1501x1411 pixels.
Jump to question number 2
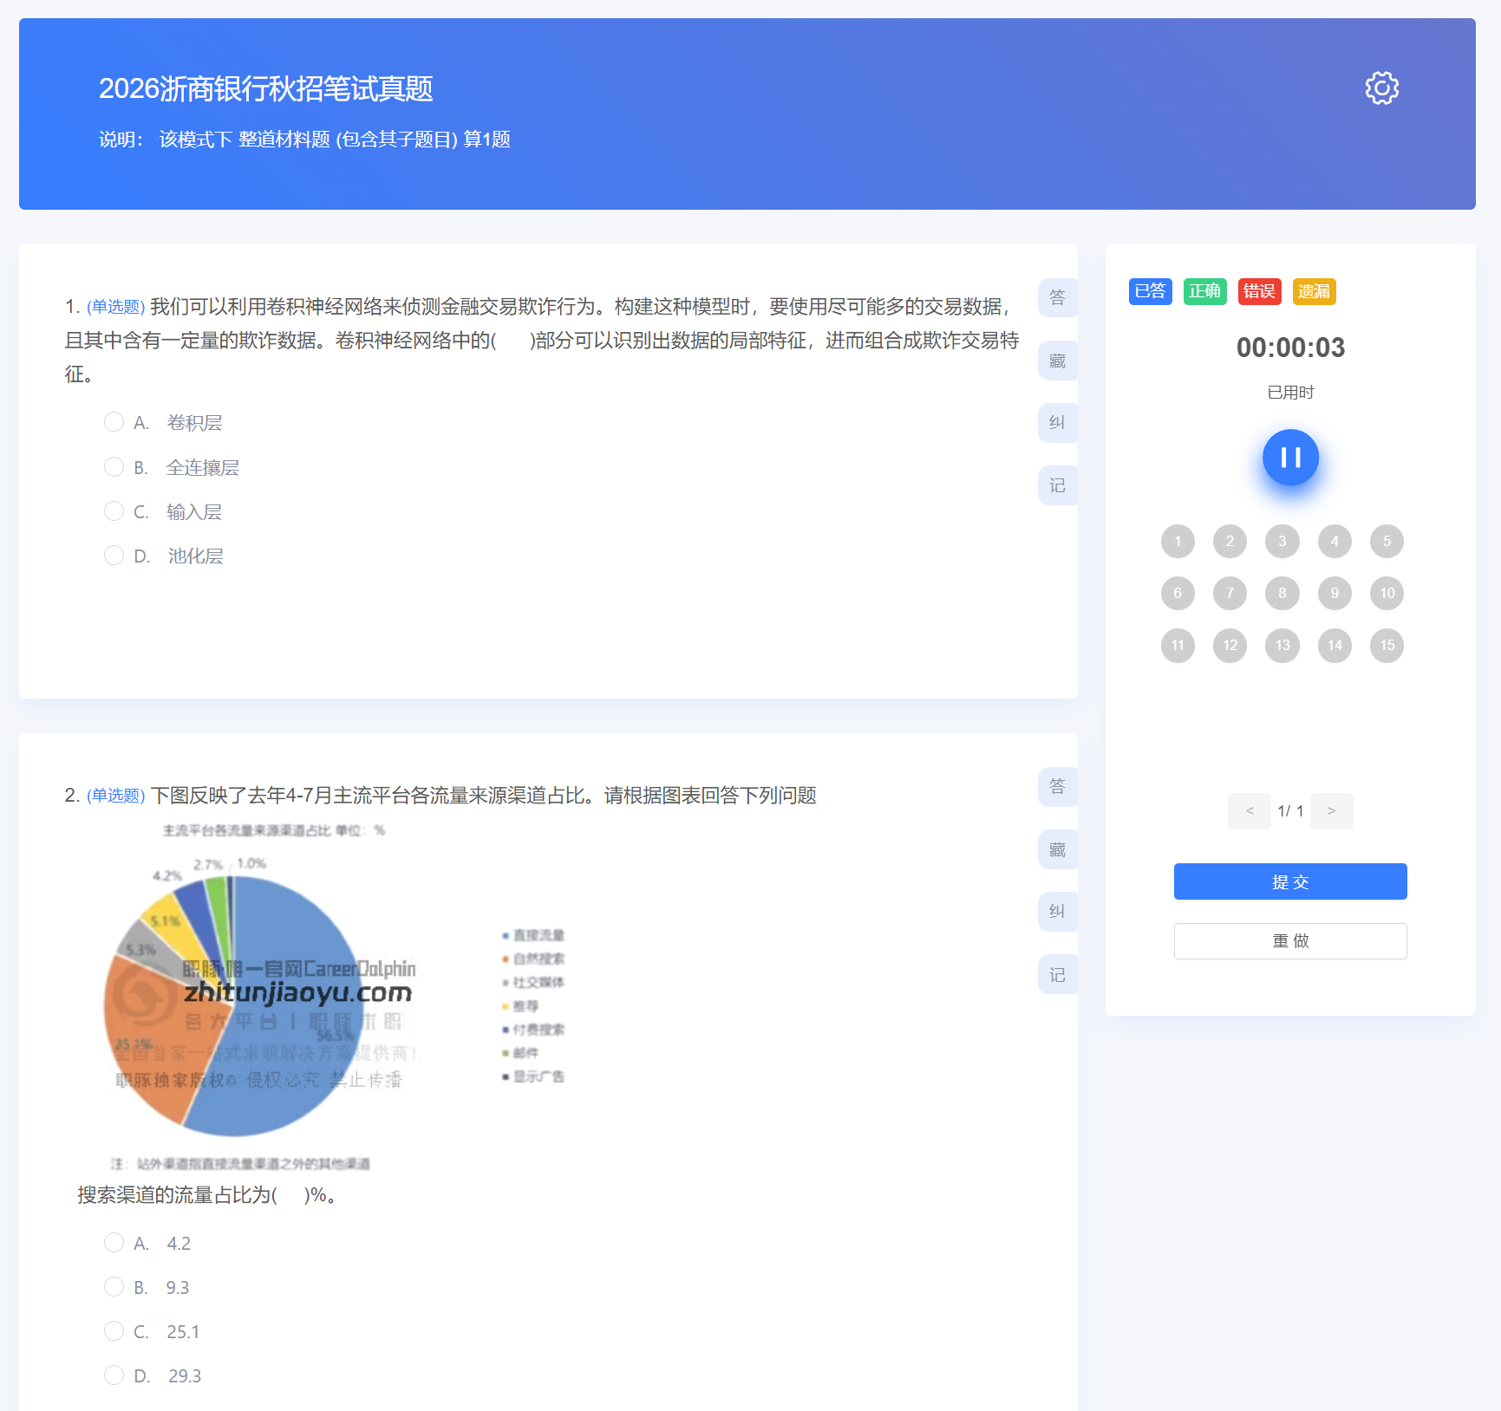coord(1230,541)
